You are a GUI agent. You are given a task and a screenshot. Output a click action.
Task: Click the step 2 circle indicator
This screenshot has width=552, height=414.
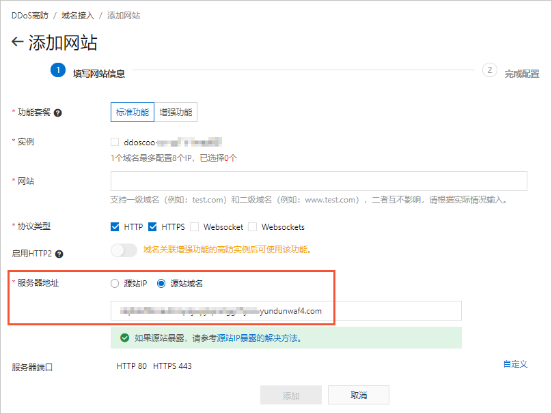[489, 70]
